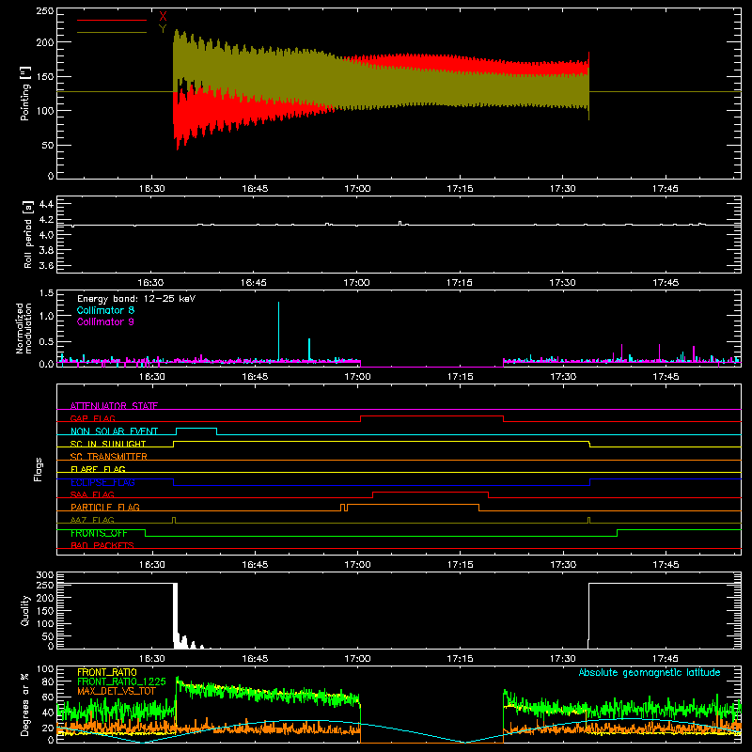Click the 'Quality' y-axis title
Image resolution: width=752 pixels, height=752 pixels.
click(x=25, y=610)
